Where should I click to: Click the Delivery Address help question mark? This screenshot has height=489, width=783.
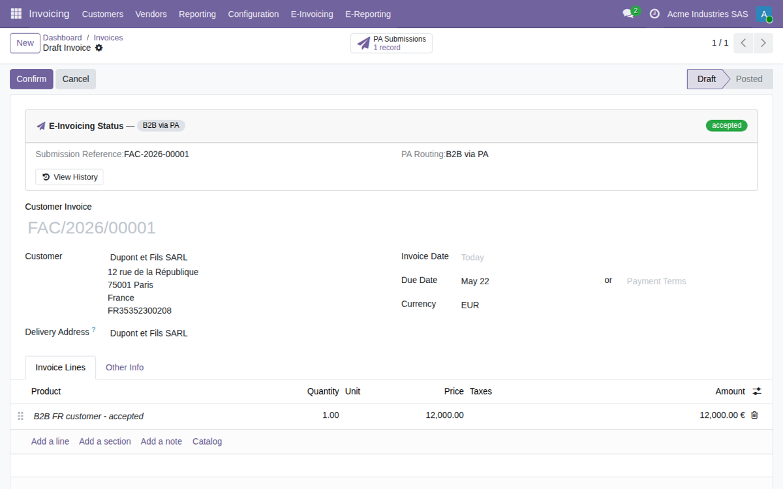pos(93,330)
